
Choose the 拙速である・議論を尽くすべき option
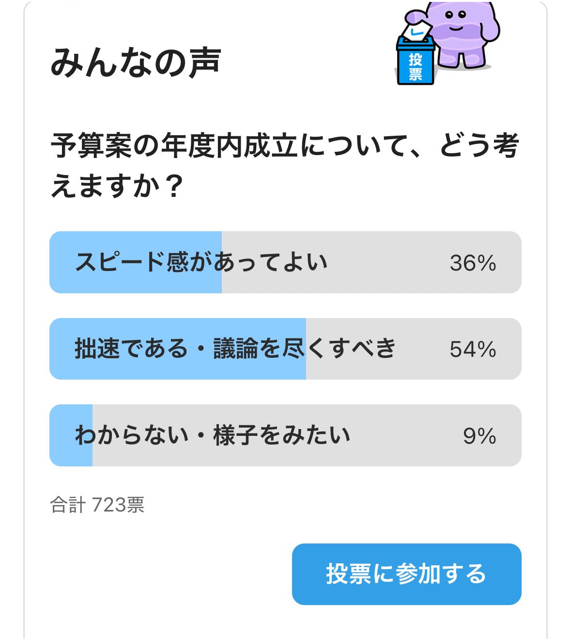(235, 349)
